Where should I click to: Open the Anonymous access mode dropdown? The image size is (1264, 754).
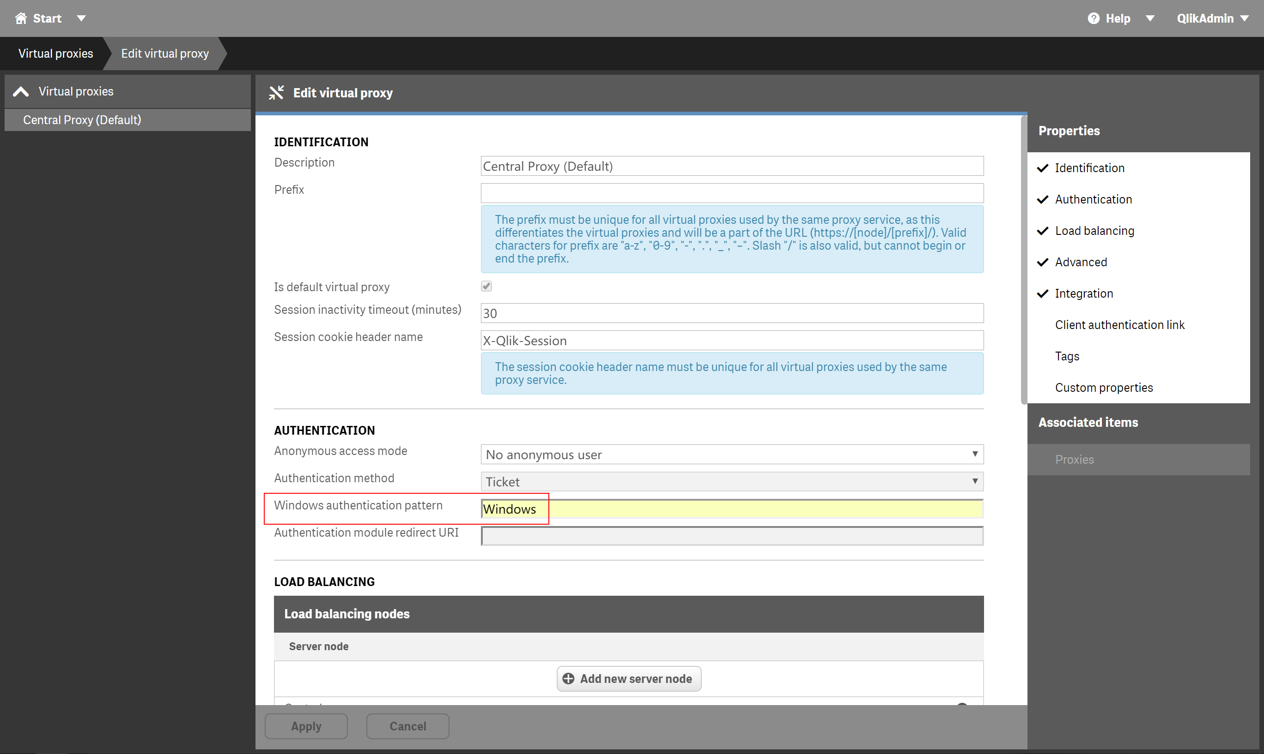click(x=731, y=454)
